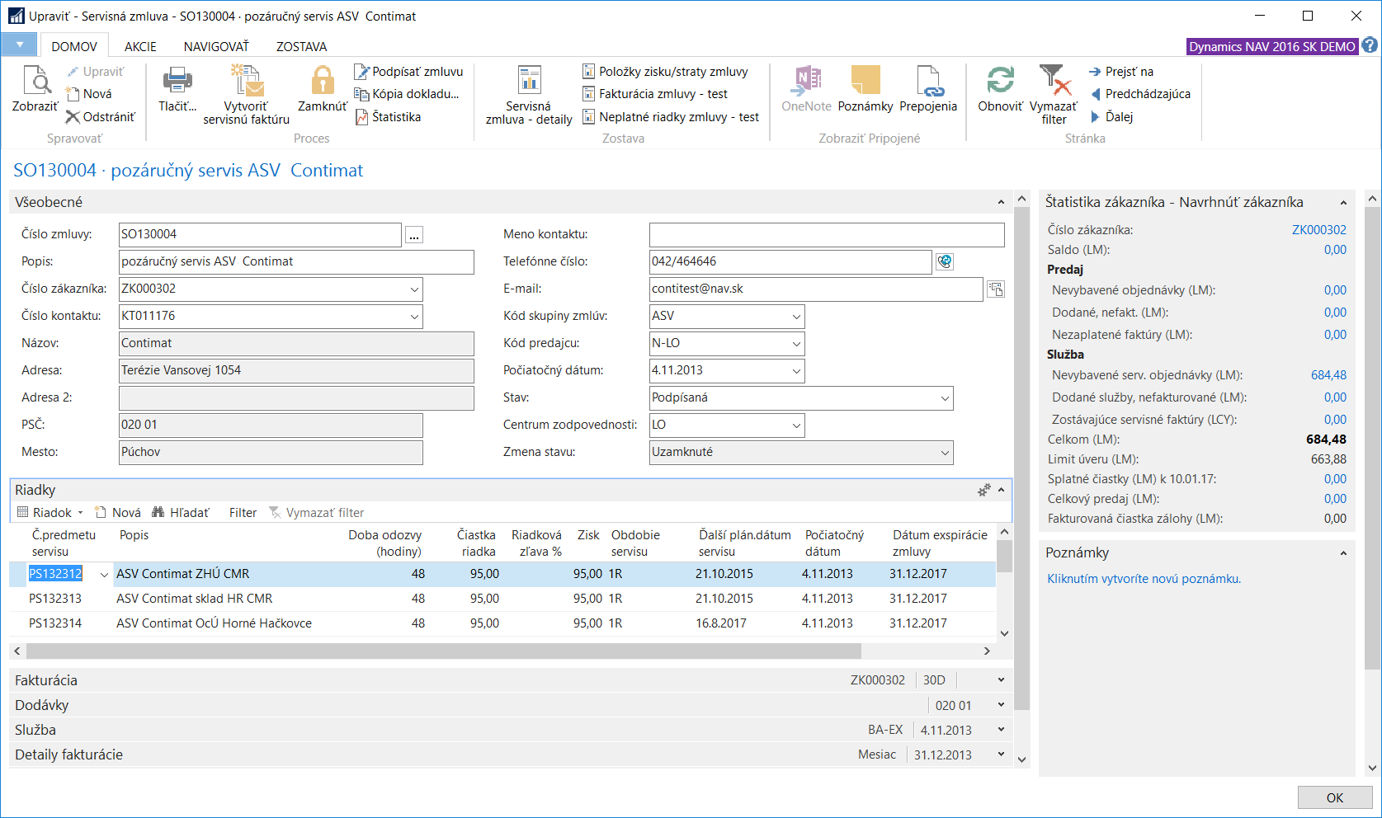Click phone dial icon beside Telefónne číslo
Image resolution: width=1382 pixels, height=818 pixels.
[945, 261]
